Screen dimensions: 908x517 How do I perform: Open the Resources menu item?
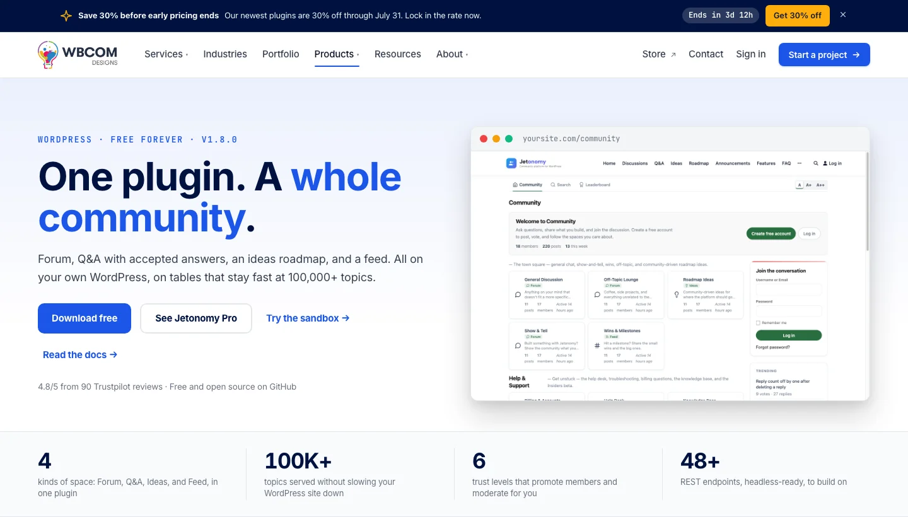[398, 54]
